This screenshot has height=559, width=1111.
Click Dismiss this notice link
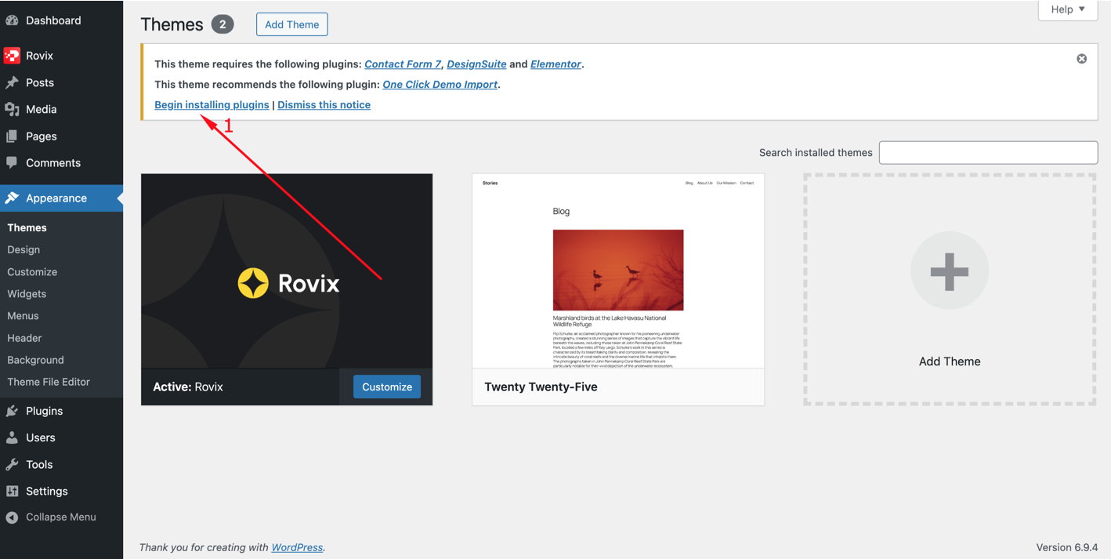click(x=324, y=105)
